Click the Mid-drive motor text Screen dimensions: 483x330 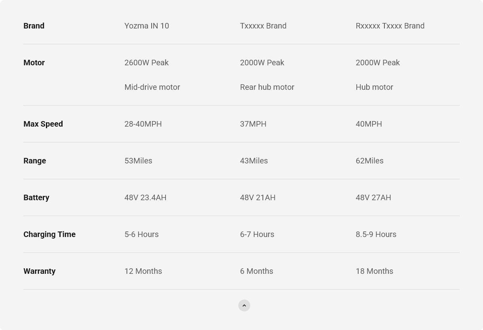click(x=152, y=87)
